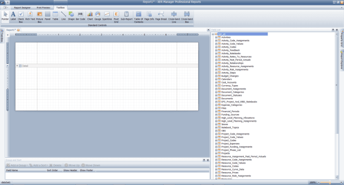Click the zoom in plus button
344x185 pixels.
(341, 182)
